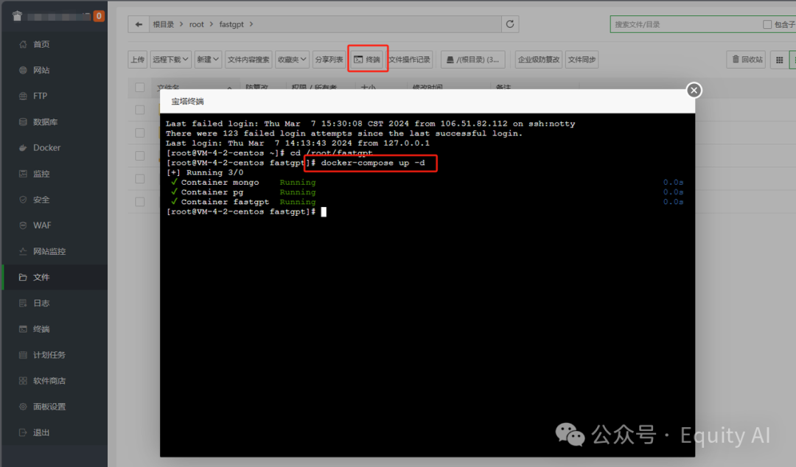Open 文件操作记录
Screen dimensions: 796x467
tap(411, 60)
